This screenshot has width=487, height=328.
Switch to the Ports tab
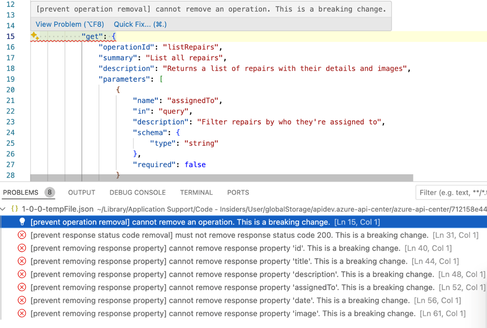click(x=238, y=193)
